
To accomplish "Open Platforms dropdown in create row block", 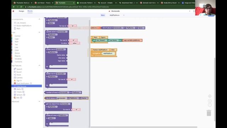I will click(53, 52).
